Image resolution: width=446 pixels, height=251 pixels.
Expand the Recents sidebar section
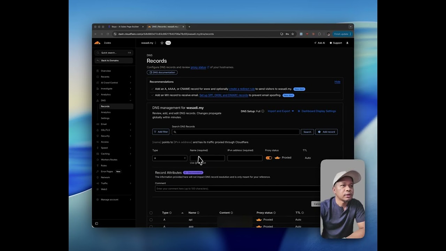[131, 77]
